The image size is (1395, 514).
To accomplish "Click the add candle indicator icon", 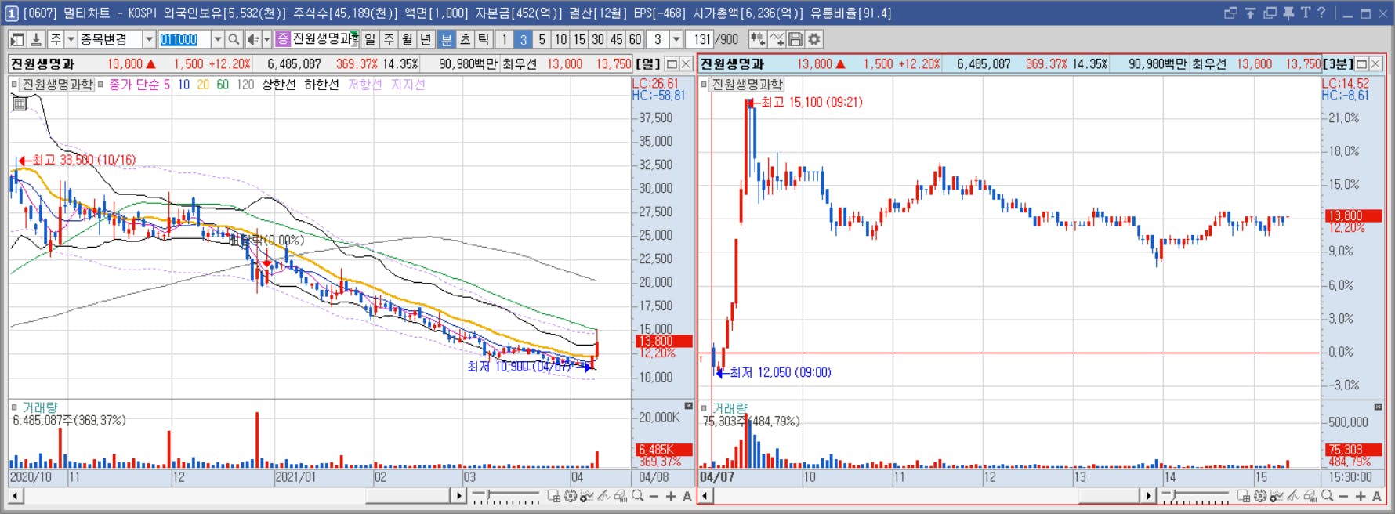I will [758, 39].
